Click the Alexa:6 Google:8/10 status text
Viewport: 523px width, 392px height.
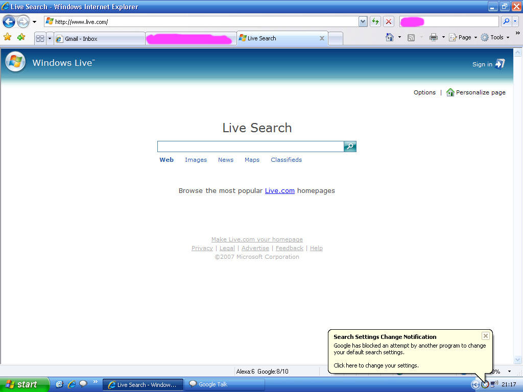point(262,372)
